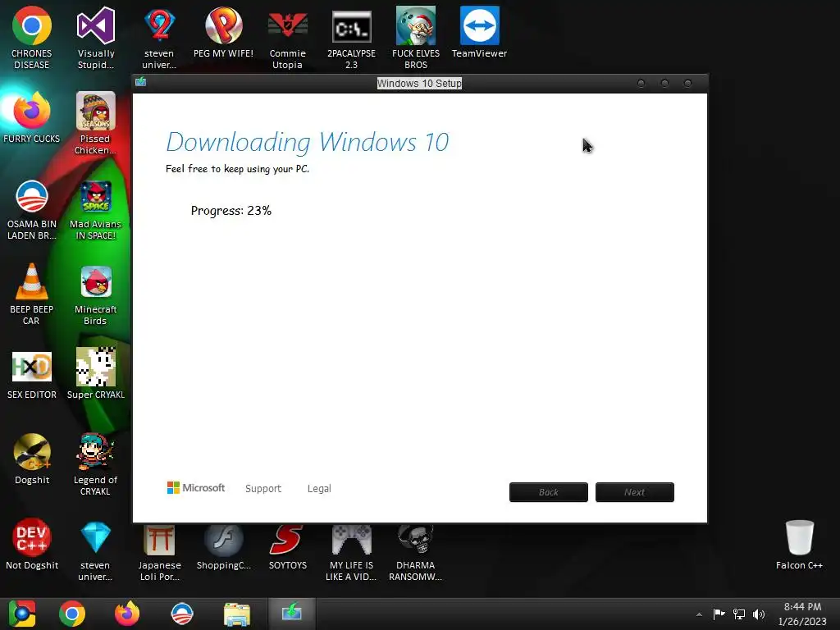Viewport: 840px width, 630px height.
Task: Click the Downloading Windows 10 heading
Action: pos(307,143)
